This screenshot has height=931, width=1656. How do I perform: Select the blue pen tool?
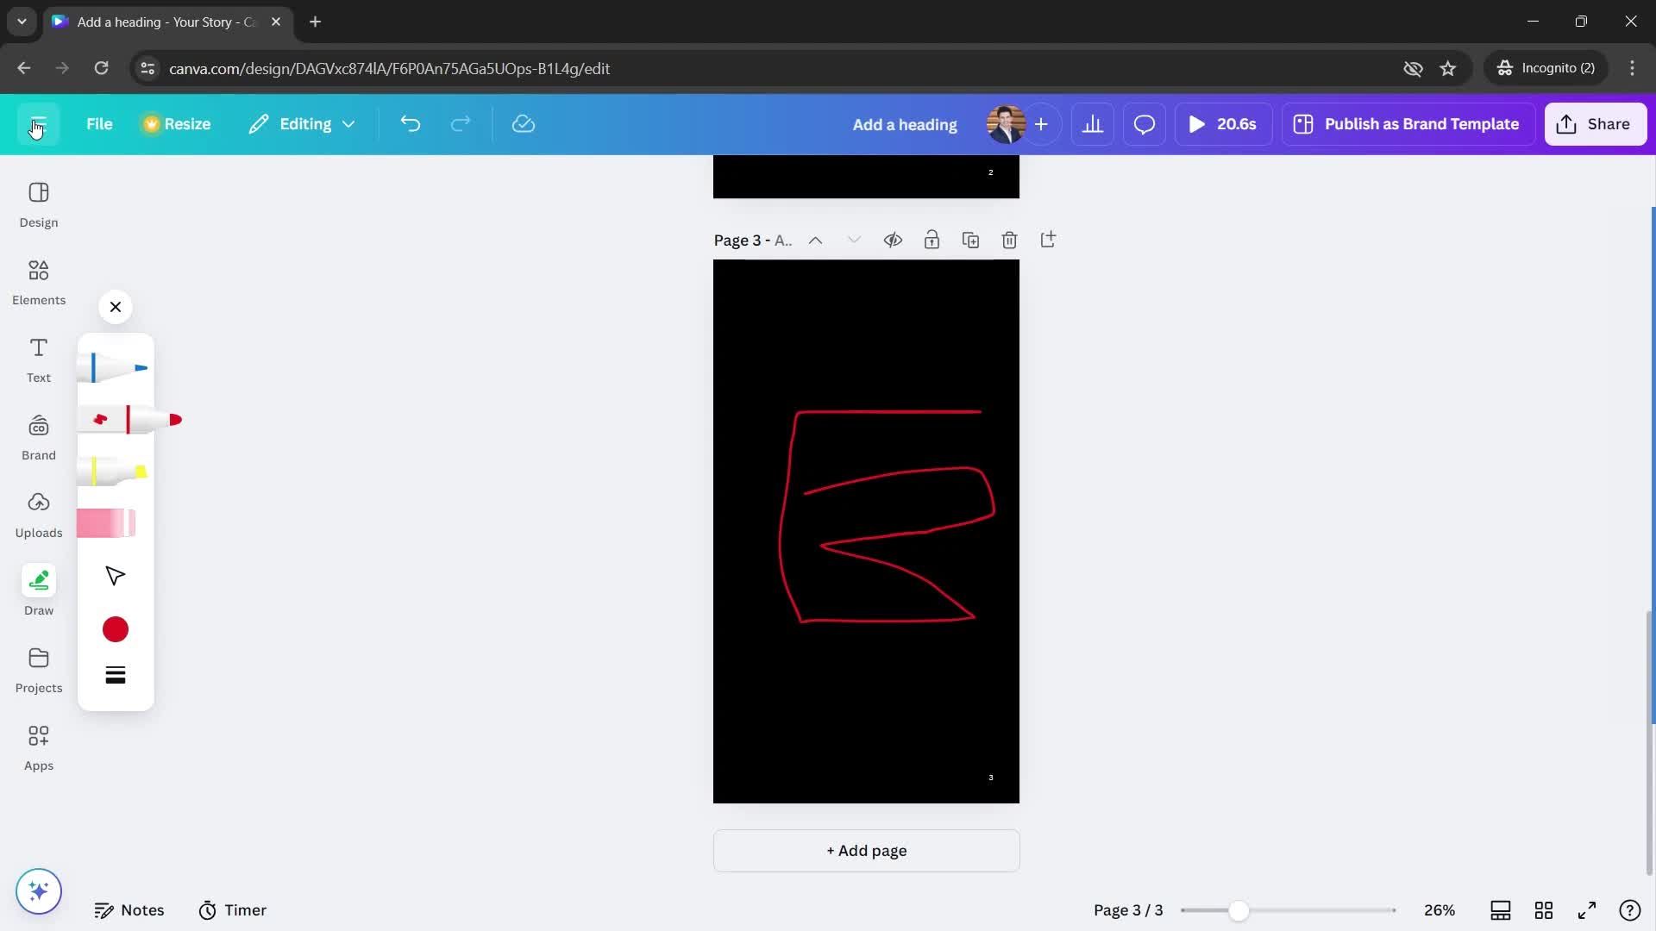[114, 368]
